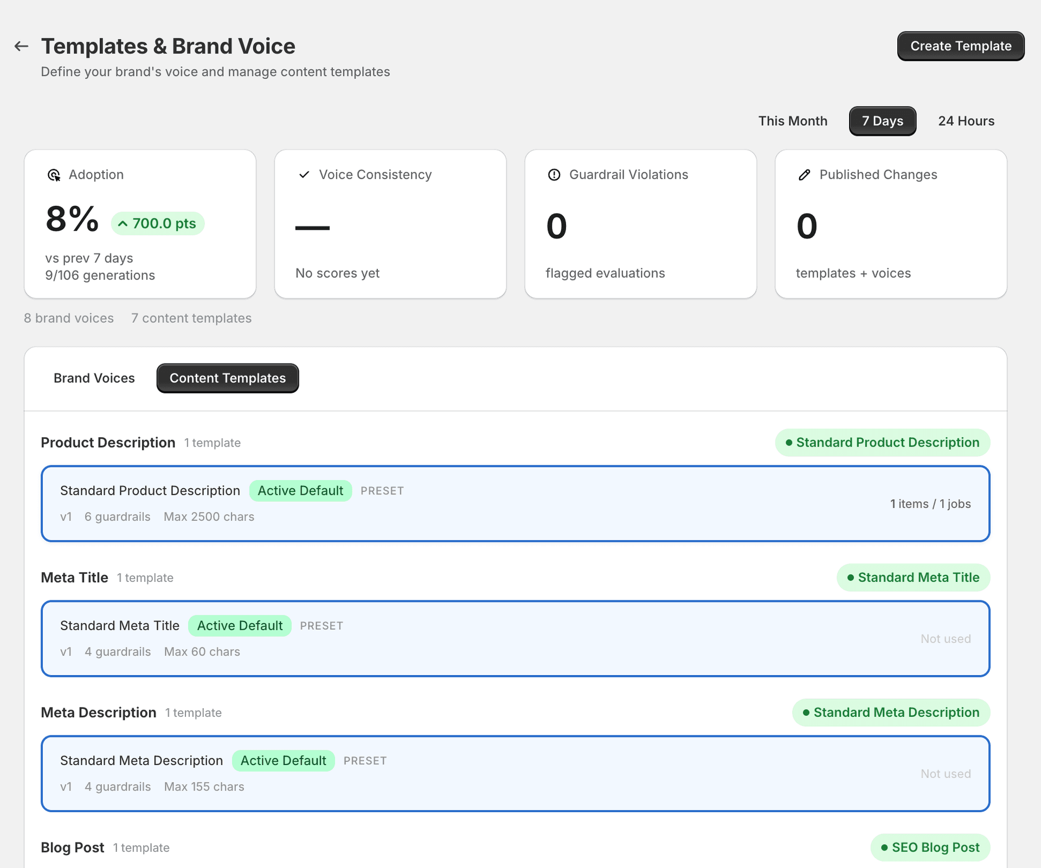The width and height of the screenshot is (1041, 868).
Task: Click the green status dot on Standard Meta Title badge
Action: tap(851, 578)
